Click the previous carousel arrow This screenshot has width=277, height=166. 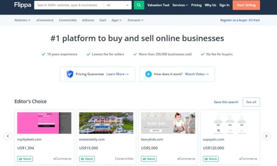8,136
